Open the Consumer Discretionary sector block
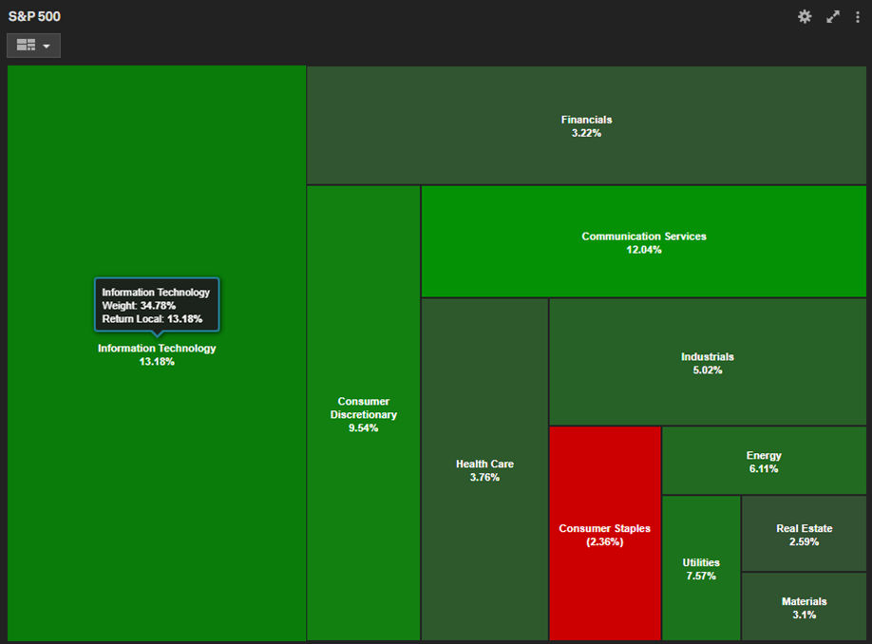This screenshot has height=644, width=872. [363, 414]
